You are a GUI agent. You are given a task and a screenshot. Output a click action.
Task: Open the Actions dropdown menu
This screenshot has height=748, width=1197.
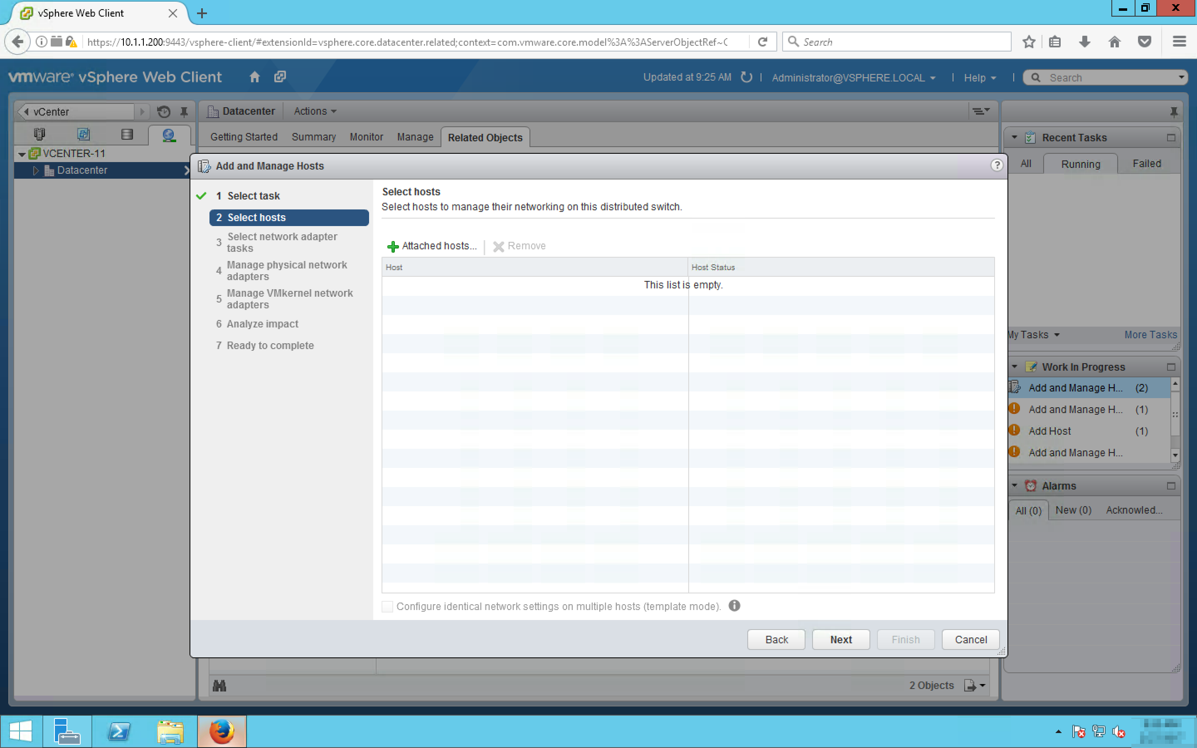click(x=315, y=111)
